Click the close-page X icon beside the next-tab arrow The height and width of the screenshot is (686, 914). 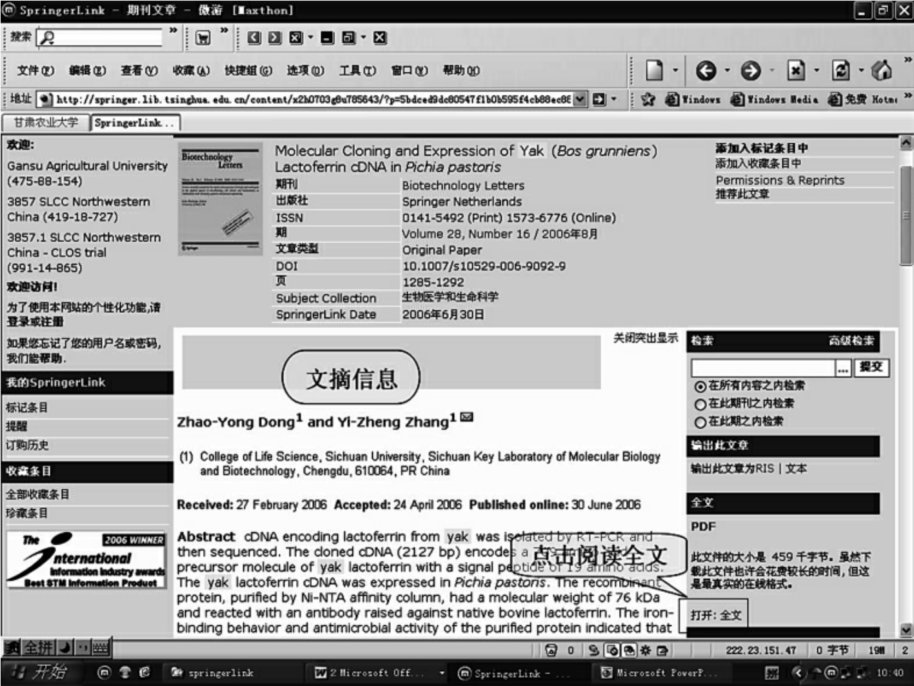[x=295, y=37]
